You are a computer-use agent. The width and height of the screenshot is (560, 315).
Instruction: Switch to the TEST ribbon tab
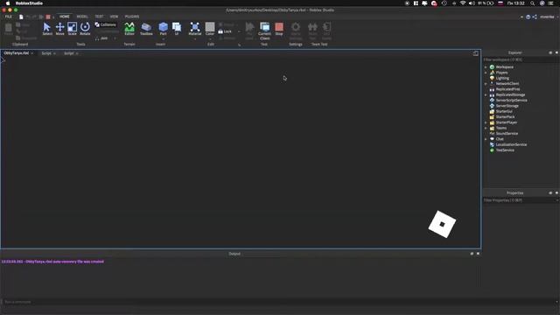(x=99, y=17)
